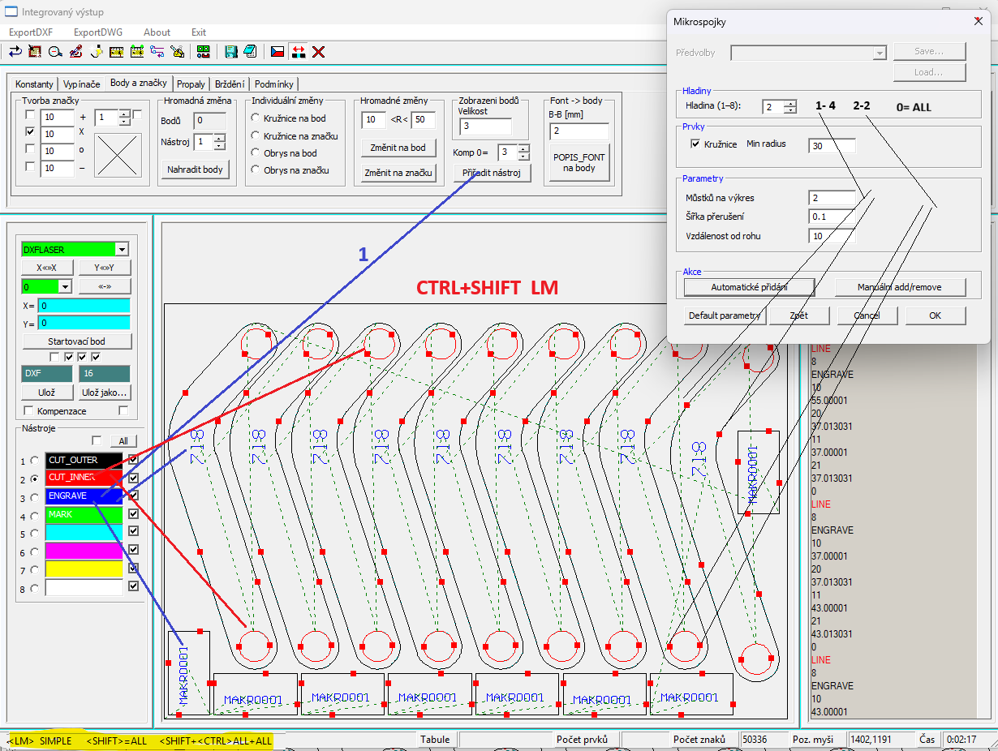The width and height of the screenshot is (998, 751).
Task: Click the magnifier zoom toolbar icon
Action: pyautogui.click(x=55, y=52)
